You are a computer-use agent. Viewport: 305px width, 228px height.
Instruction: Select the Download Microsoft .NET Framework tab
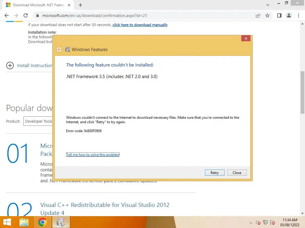(38, 5)
